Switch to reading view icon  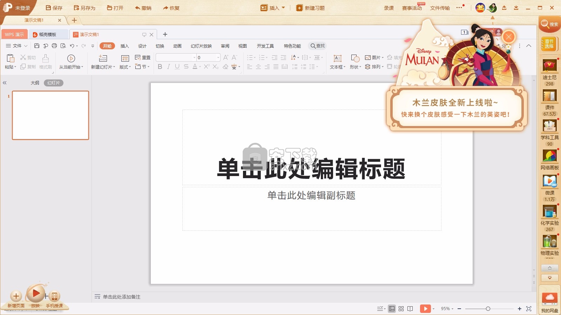[410, 309]
